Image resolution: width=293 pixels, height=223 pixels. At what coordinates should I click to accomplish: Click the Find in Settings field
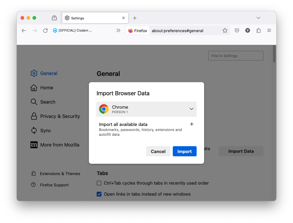click(236, 56)
